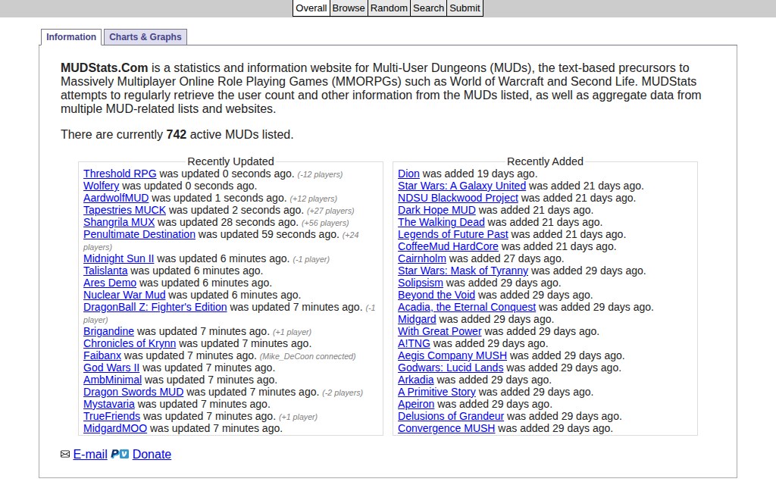This screenshot has width=776, height=485.
Task: Open the Donate link
Action: (x=152, y=455)
